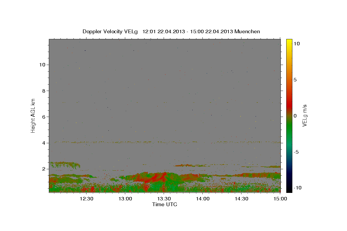Image resolution: width=347 pixels, height=231 pixels.
Task: Click the '13:30' time tick label
Action: pos(164,199)
